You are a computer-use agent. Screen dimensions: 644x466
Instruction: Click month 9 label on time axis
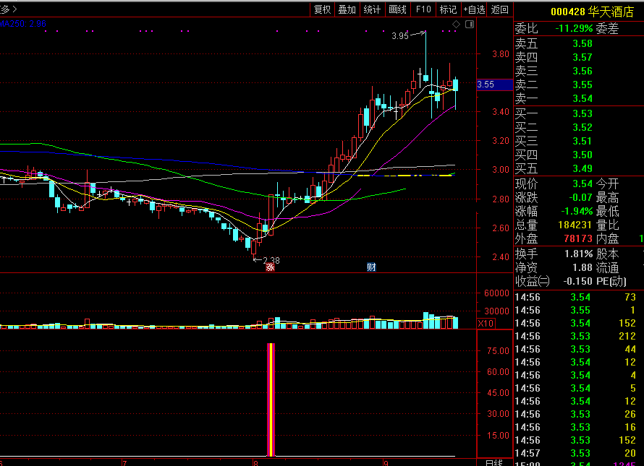386,463
